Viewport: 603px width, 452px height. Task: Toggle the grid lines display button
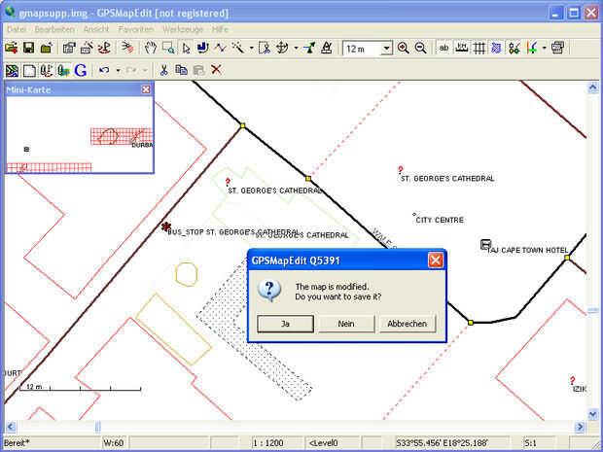coord(479,48)
